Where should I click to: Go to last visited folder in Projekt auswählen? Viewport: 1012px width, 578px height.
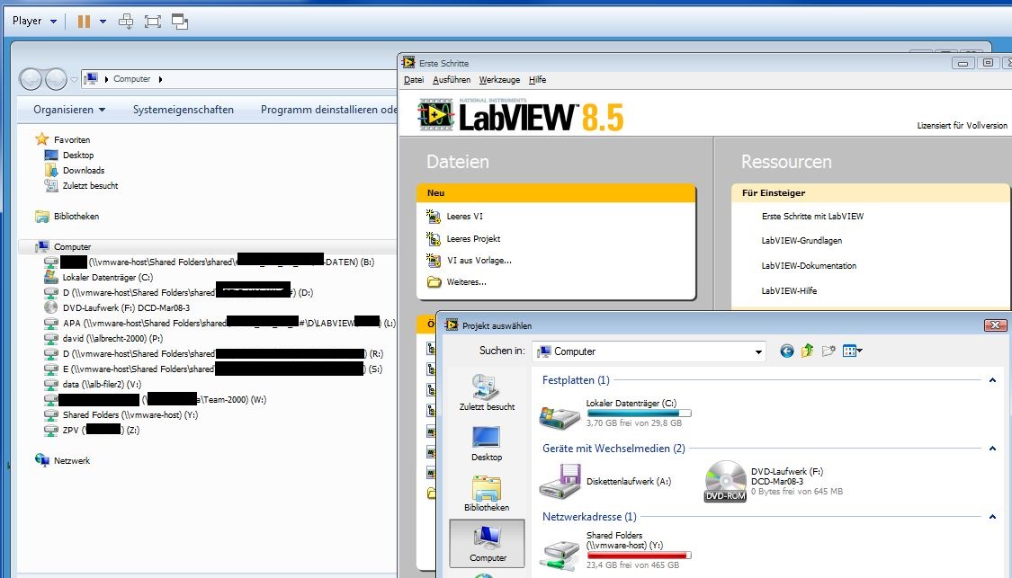(x=786, y=351)
